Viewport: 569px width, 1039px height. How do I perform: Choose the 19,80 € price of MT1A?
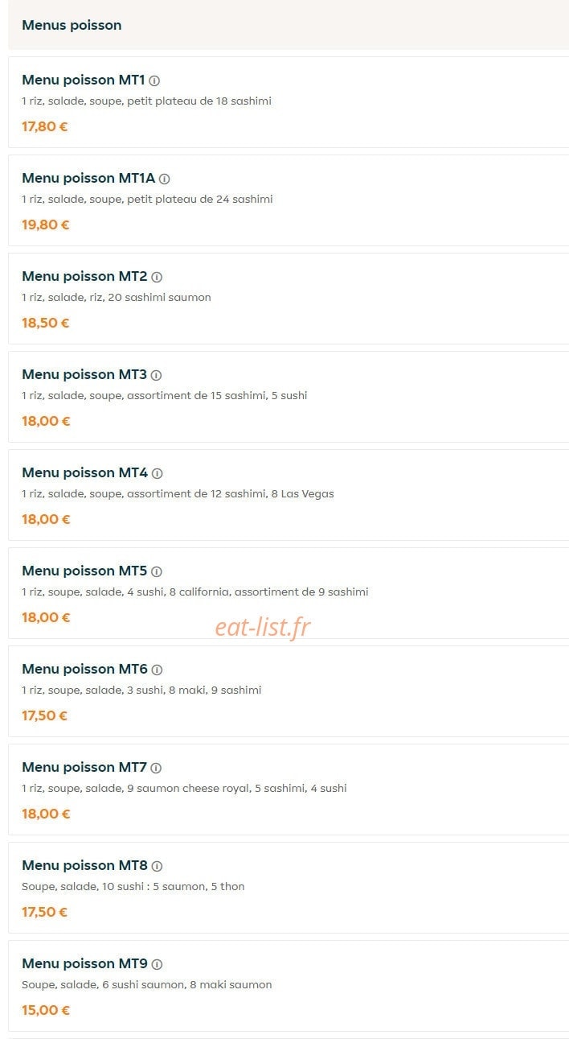pyautogui.click(x=46, y=225)
